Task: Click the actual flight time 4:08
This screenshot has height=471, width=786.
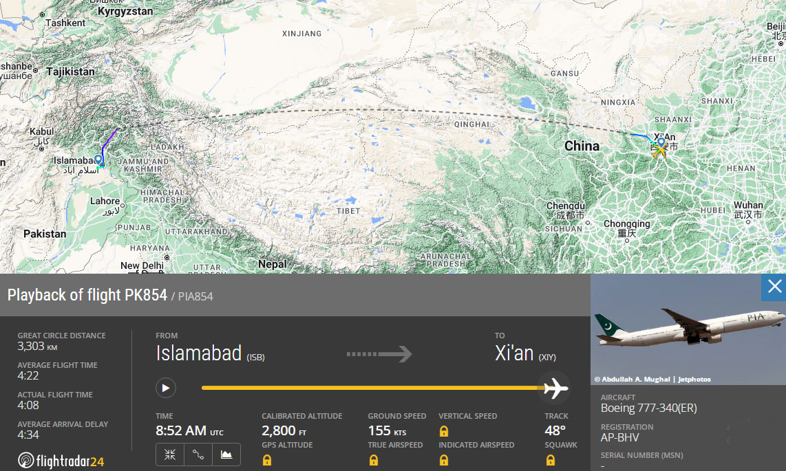Action: 28,406
